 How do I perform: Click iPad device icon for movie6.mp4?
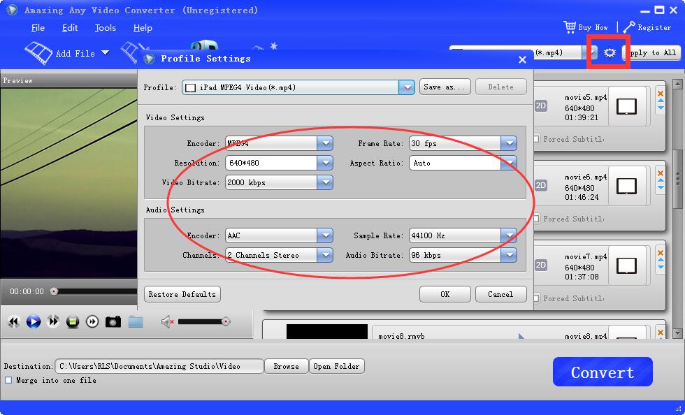coord(626,186)
